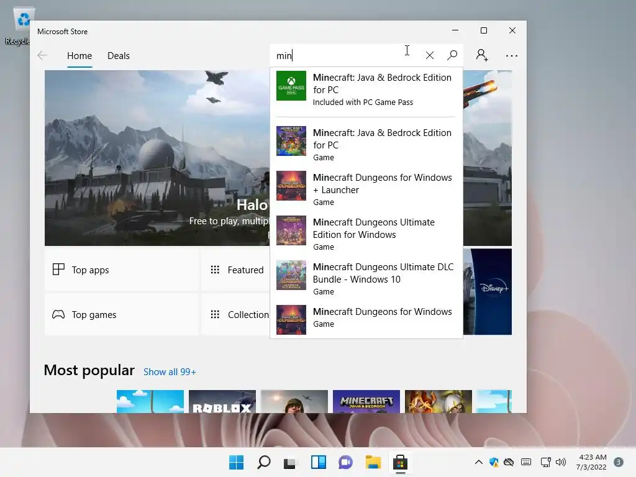Click the OneDrive cloud tray icon
Image resolution: width=636 pixels, height=477 pixels.
[x=509, y=462]
